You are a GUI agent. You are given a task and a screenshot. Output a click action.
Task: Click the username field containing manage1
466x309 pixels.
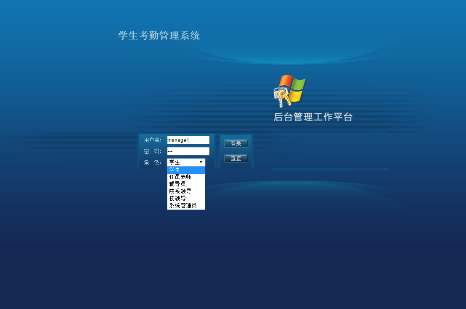(188, 140)
